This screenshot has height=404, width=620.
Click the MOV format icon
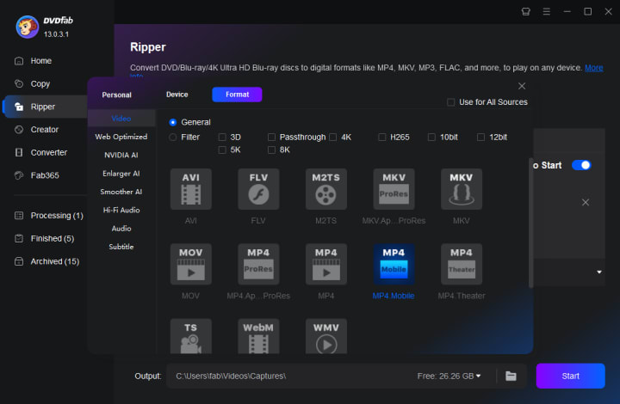(190, 264)
